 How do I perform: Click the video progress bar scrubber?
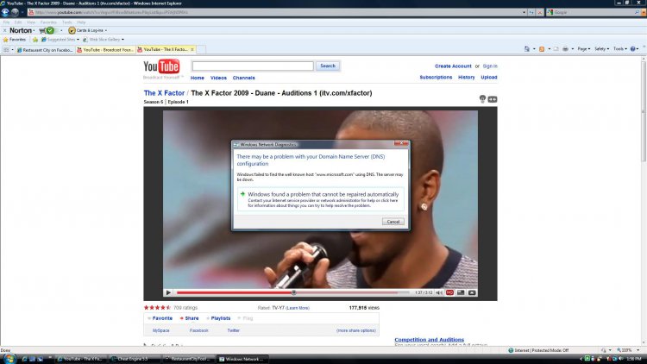point(294,292)
